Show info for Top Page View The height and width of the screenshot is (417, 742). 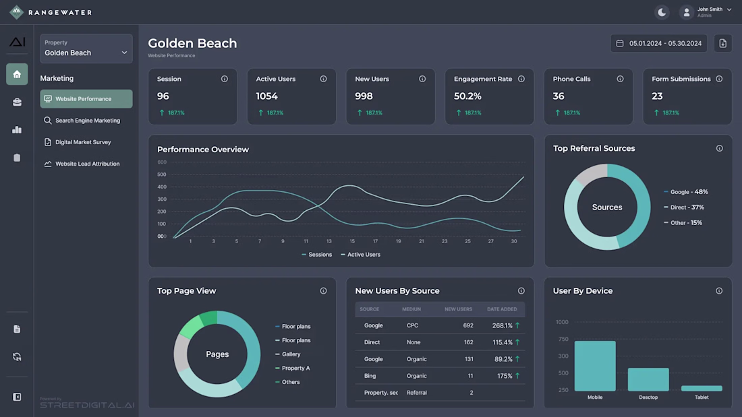(x=323, y=291)
